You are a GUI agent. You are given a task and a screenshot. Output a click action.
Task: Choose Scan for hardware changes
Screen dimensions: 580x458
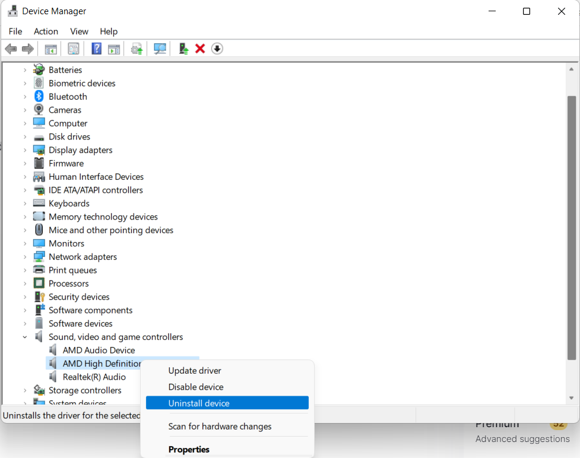tap(227, 426)
